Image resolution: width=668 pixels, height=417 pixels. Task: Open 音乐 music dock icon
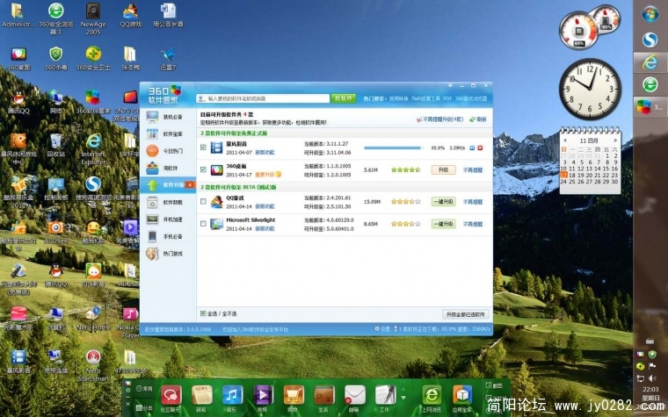point(232,399)
